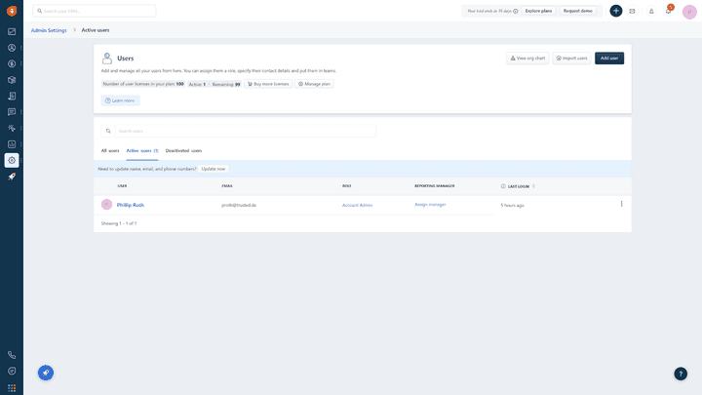The width and height of the screenshot is (702, 395).
Task: Open the email envelope icon in header
Action: coord(632,11)
